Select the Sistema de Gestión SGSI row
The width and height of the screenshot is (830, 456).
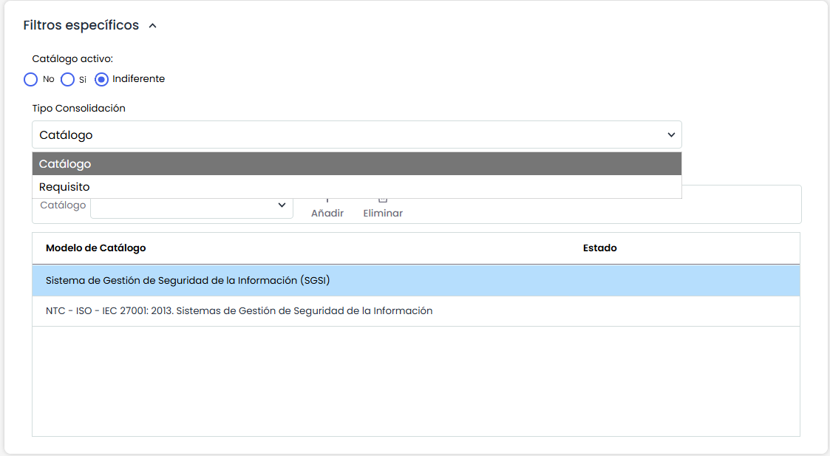coord(188,281)
